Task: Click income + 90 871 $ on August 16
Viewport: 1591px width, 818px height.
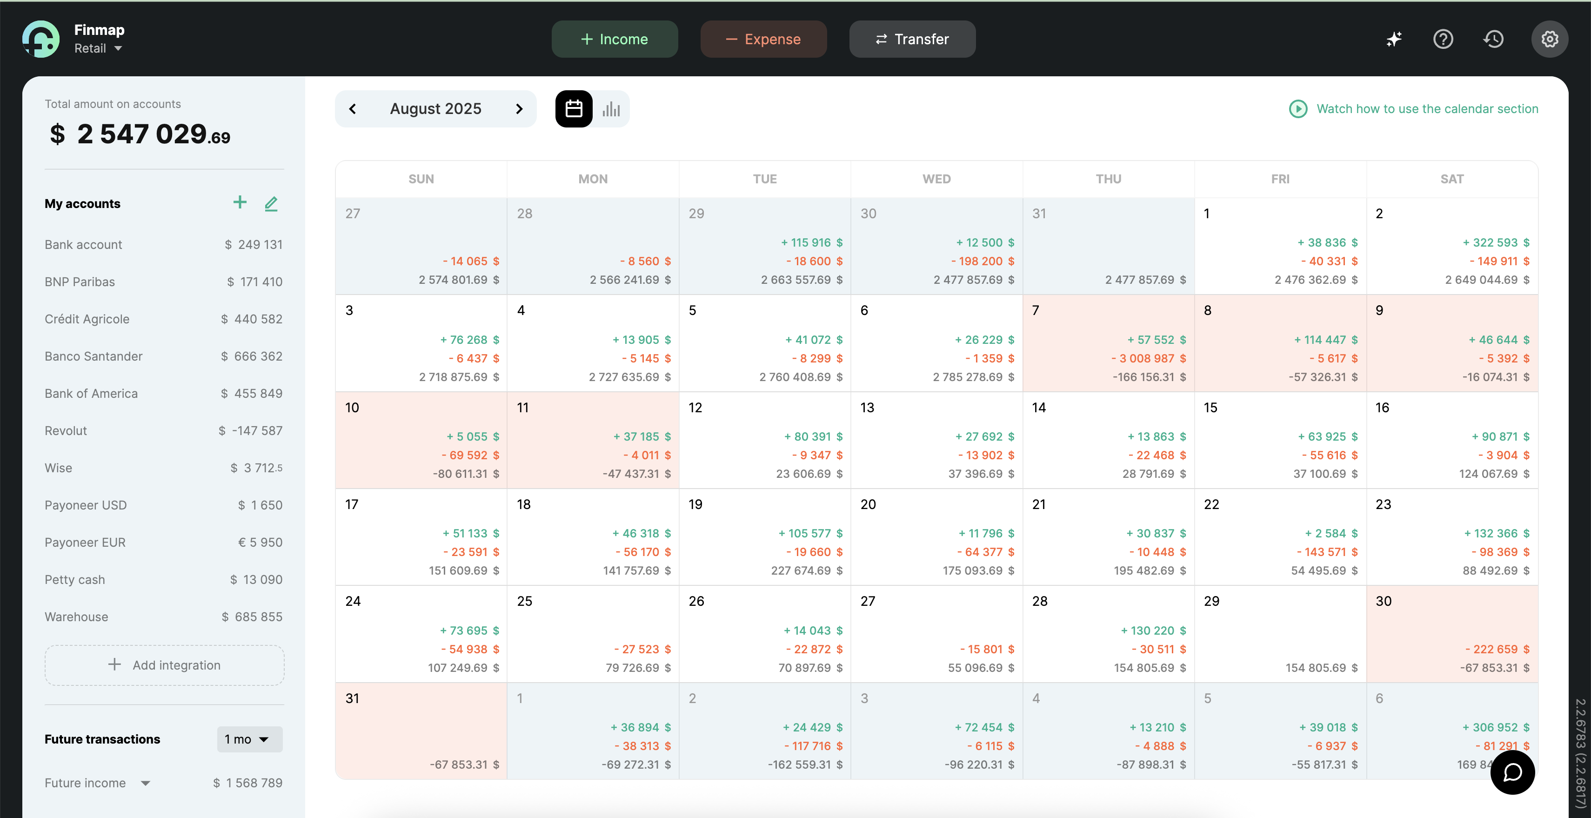Action: (1500, 436)
